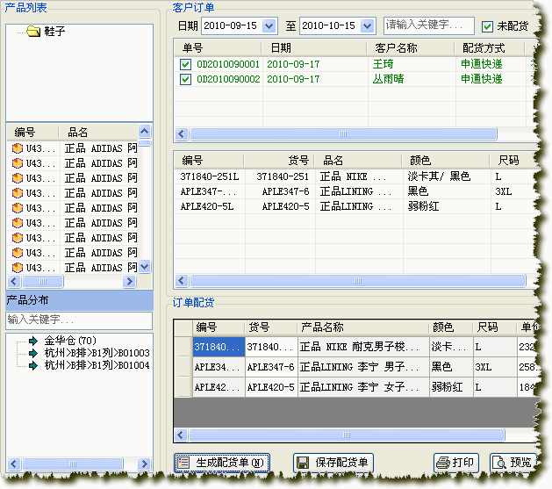
Task: Click 产品分布 tree scroll left arrow
Action: click(14, 464)
